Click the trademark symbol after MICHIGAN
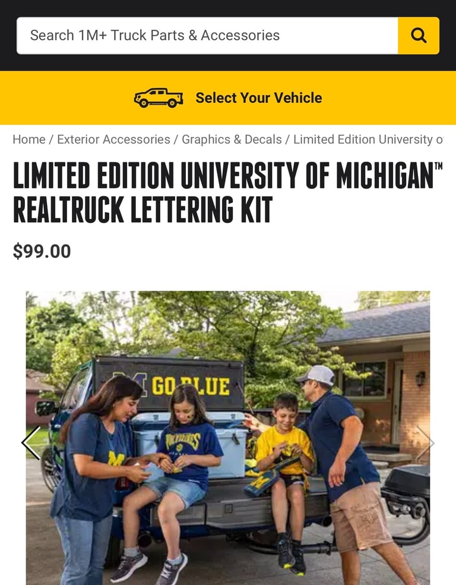This screenshot has width=456, height=585. tap(439, 166)
